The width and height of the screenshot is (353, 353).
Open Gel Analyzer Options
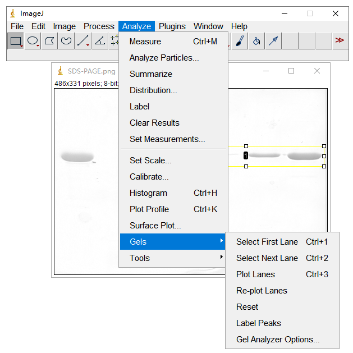click(x=278, y=340)
